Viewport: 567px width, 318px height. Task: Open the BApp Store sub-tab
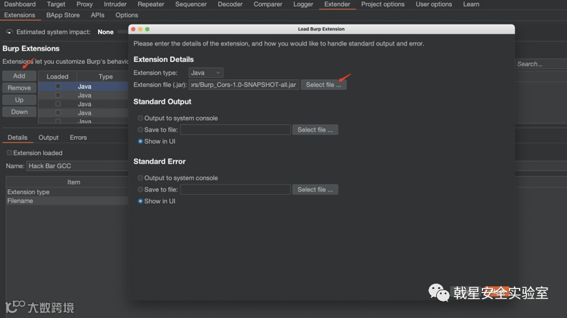coord(63,15)
